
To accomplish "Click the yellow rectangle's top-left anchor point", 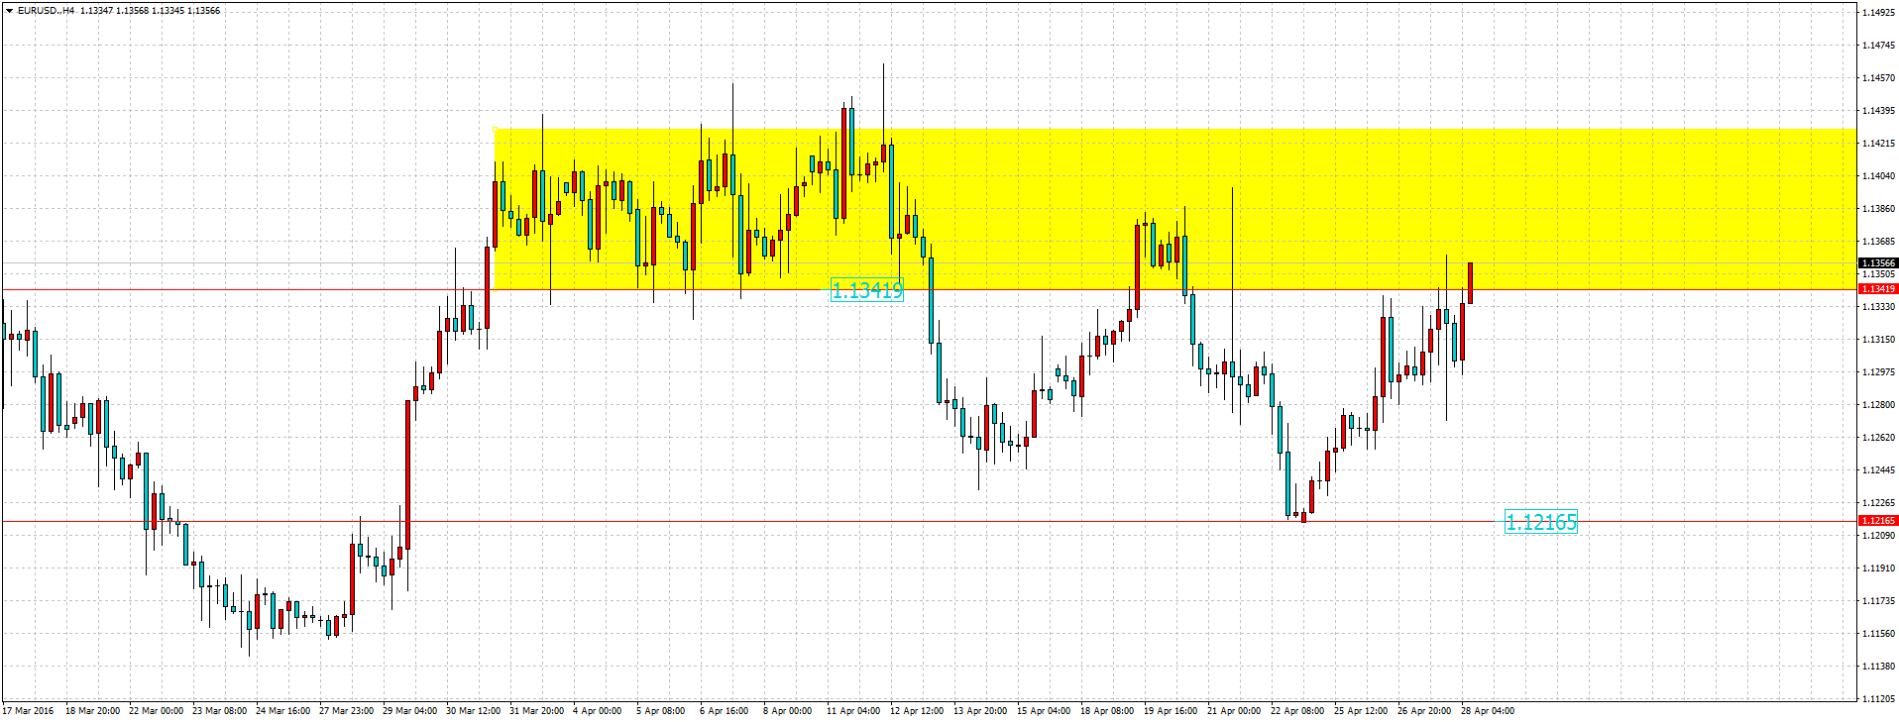I will 495,129.
